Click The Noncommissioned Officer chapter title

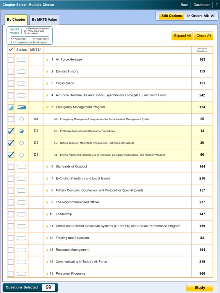pos(77,202)
